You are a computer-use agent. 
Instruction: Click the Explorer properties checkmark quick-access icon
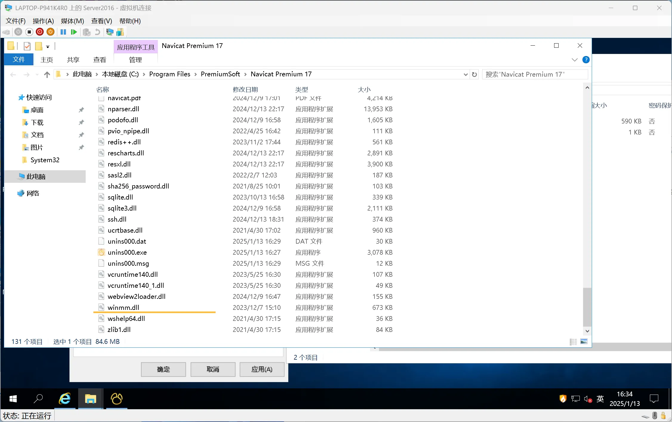tap(27, 46)
